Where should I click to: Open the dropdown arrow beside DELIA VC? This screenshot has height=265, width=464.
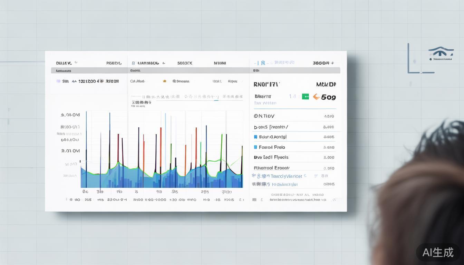click(76, 63)
